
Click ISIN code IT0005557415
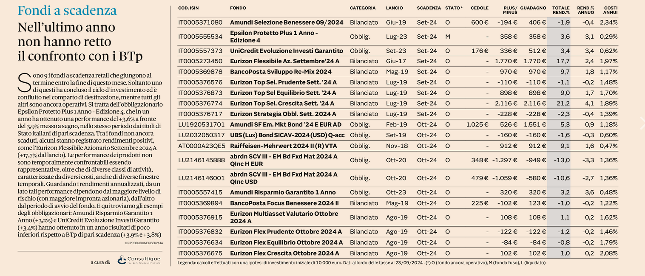coord(200,192)
